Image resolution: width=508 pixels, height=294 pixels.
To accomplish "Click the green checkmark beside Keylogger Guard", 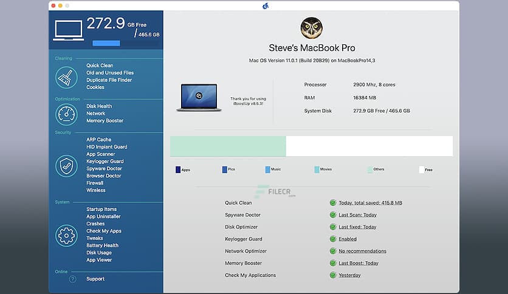I will [x=332, y=239].
